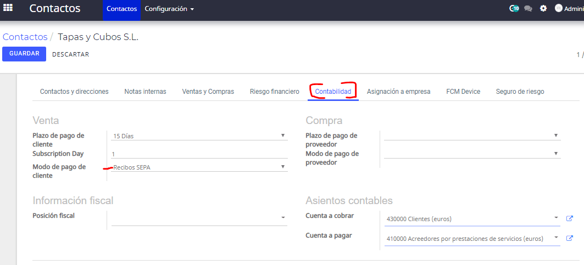Switch to Riesgo financiero tab
Screen dimensions: 584x265
pyautogui.click(x=275, y=92)
